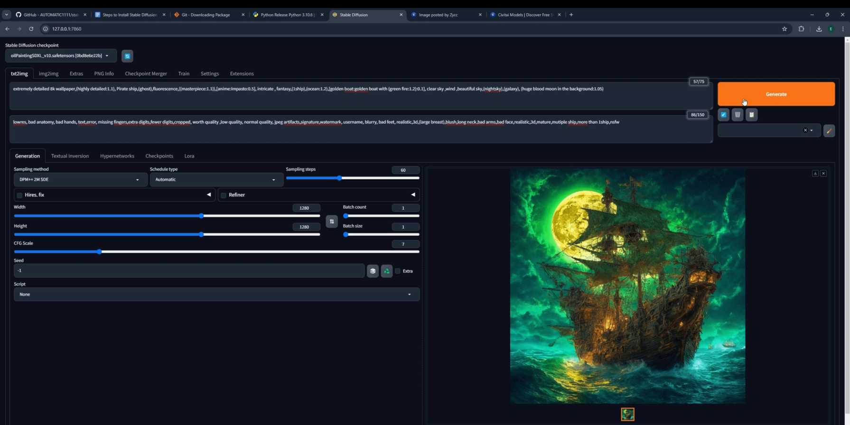Expand the Refiner section arrow
The height and width of the screenshot is (425, 850).
pyautogui.click(x=413, y=195)
